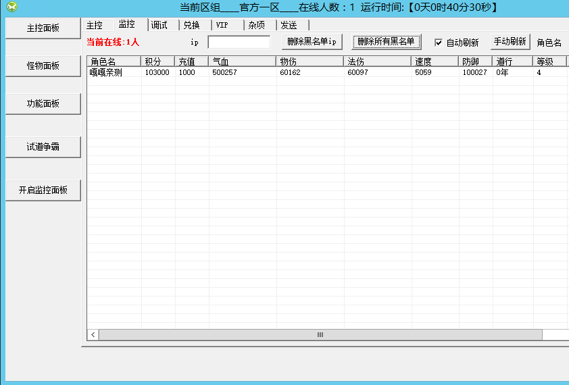
Task: Click the 删除黑名单ip button
Action: coord(312,42)
